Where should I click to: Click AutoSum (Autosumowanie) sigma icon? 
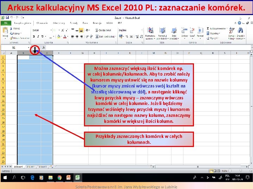(x=208, y=28)
